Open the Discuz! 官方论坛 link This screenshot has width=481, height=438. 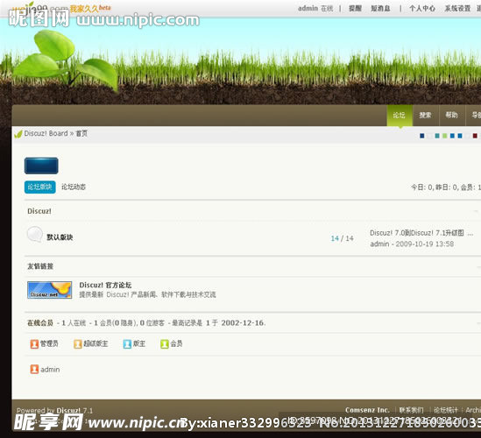click(x=105, y=285)
